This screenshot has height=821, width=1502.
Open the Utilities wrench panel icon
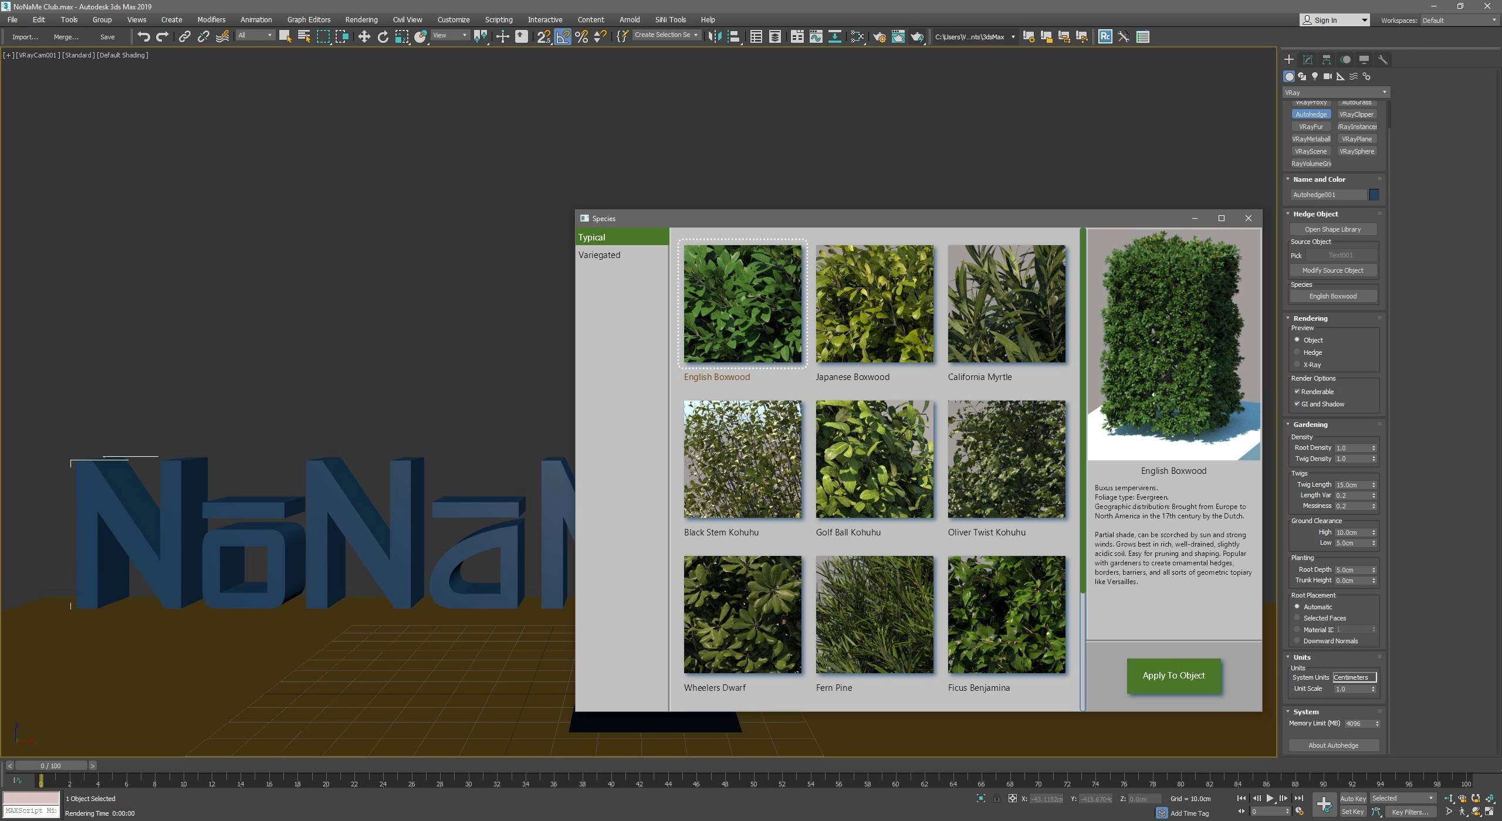tap(1382, 60)
